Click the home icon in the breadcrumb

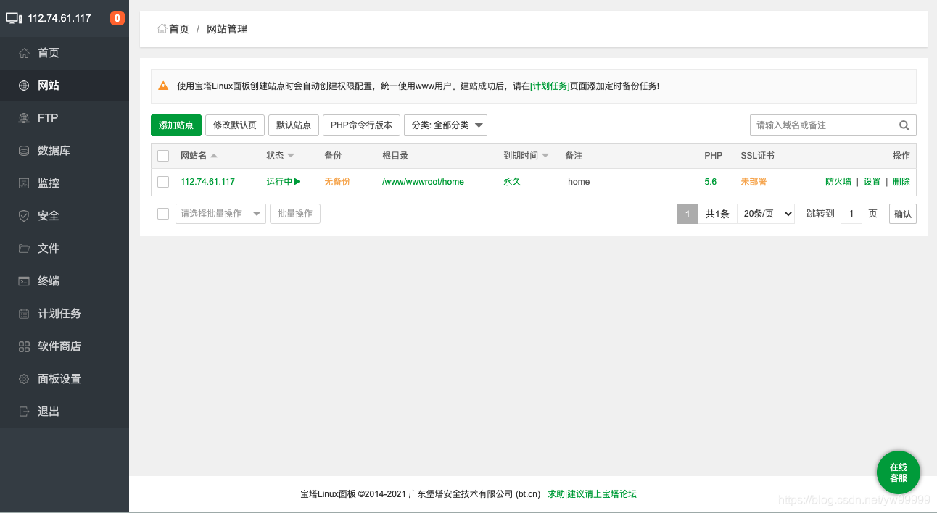point(162,29)
